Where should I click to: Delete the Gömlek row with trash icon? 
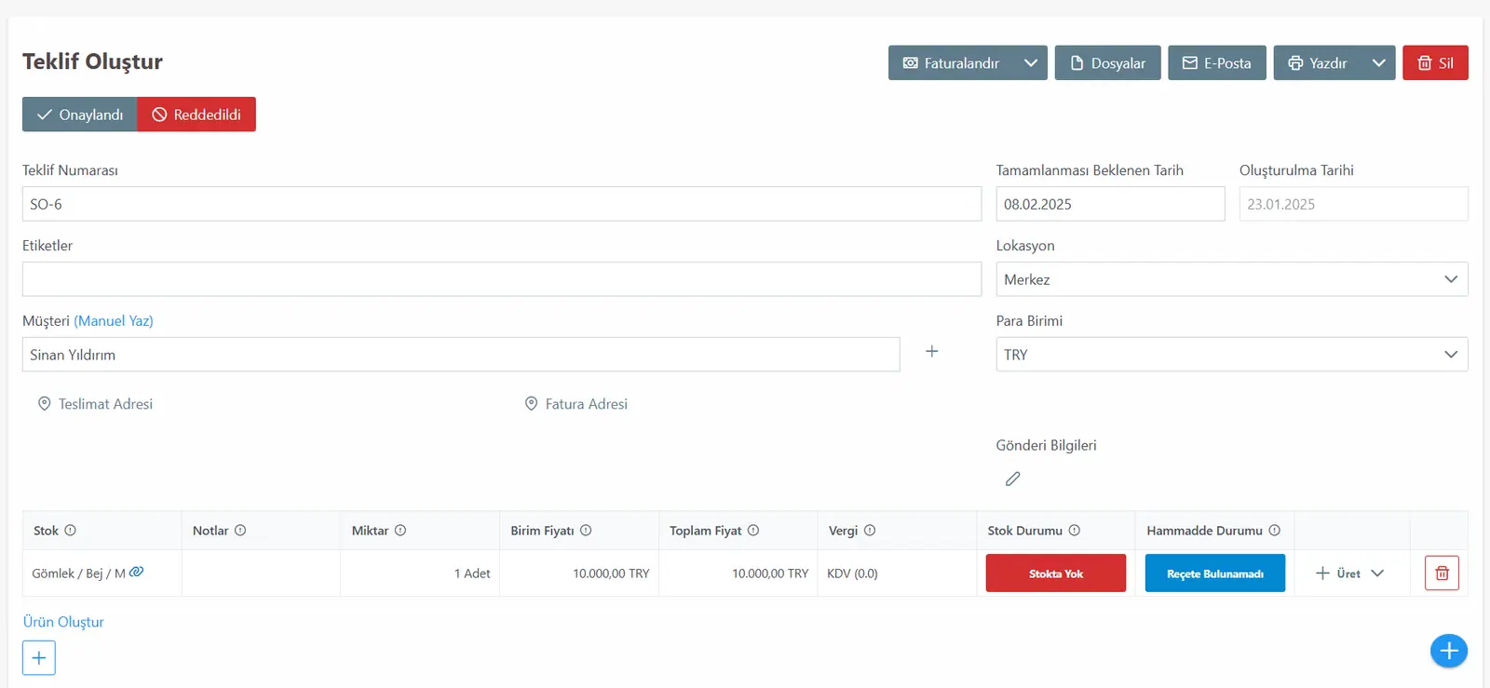coord(1442,573)
